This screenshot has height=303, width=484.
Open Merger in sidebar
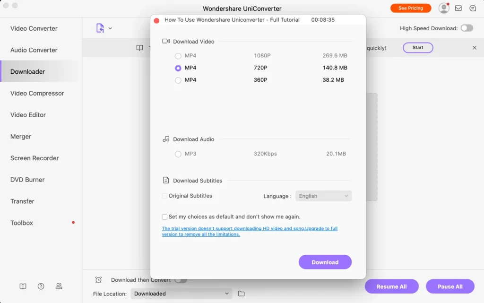coord(21,137)
